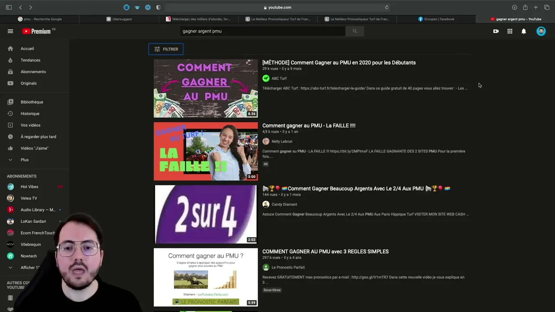Open the Nelly Lebrun channel link
This screenshot has height=312, width=555.
point(281,141)
